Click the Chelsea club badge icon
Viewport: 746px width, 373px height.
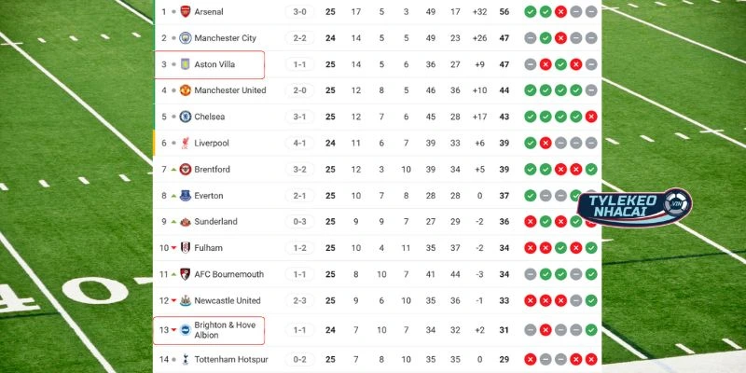(x=185, y=117)
